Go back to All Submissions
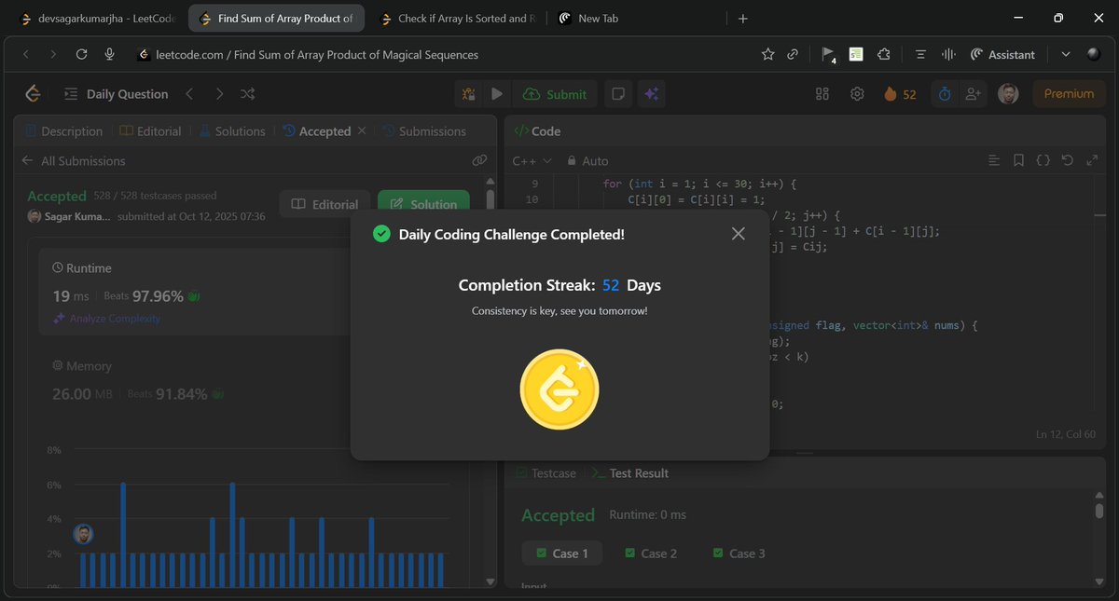This screenshot has height=601, width=1119. [x=74, y=161]
